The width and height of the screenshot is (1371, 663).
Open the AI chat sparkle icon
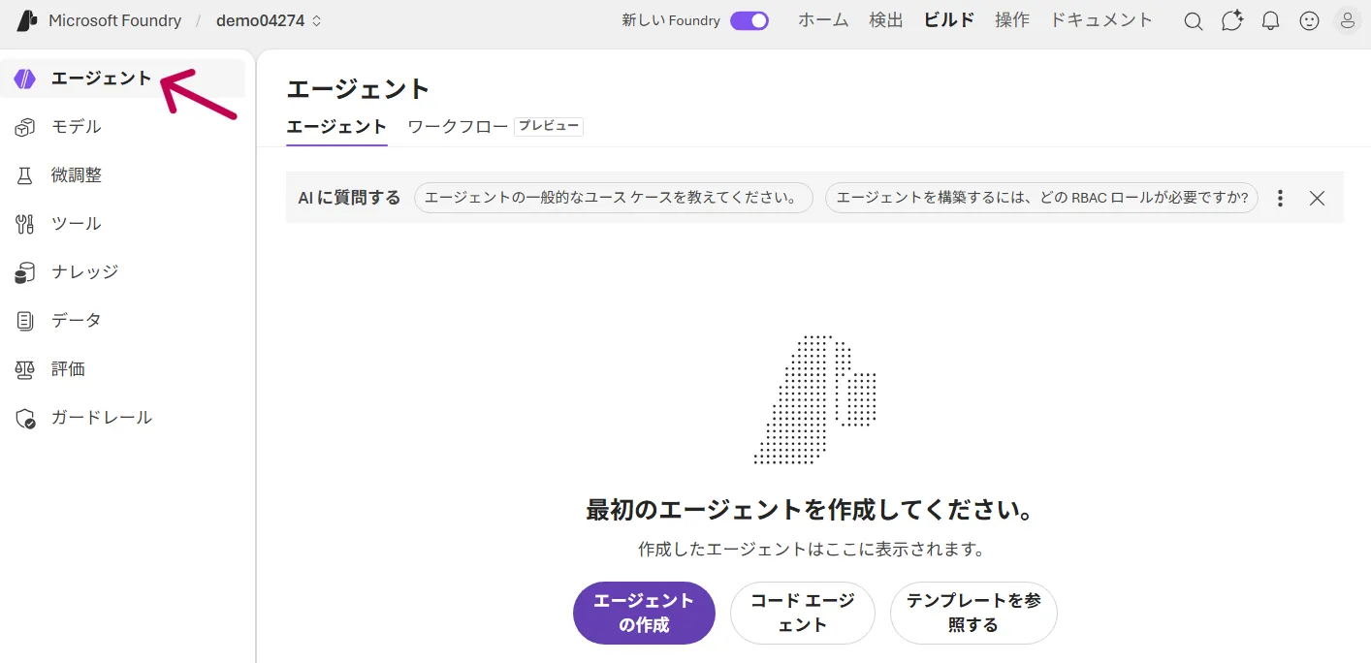pyautogui.click(x=1232, y=20)
